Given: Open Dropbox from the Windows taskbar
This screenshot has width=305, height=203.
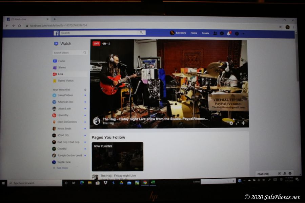Looking at the screenshot, I should pos(105,183).
